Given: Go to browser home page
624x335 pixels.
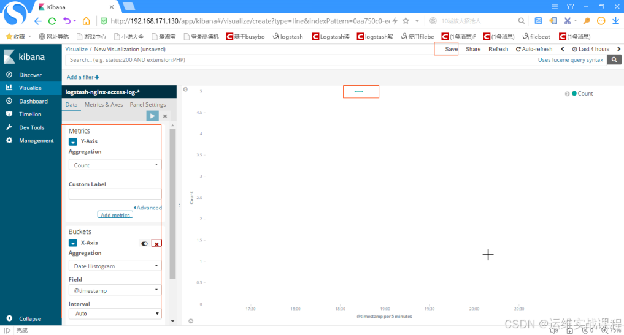Looking at the screenshot, I should tap(86, 21).
